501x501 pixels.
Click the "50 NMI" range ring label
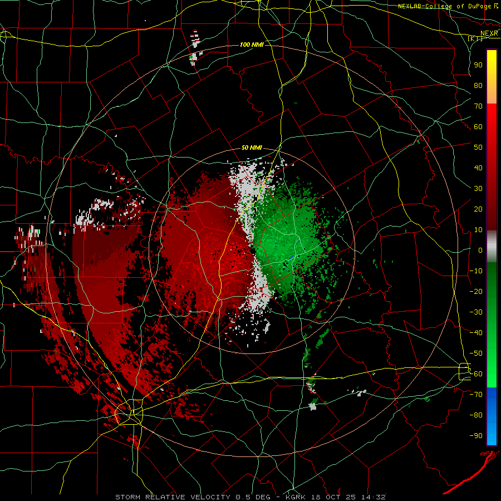pos(252,148)
